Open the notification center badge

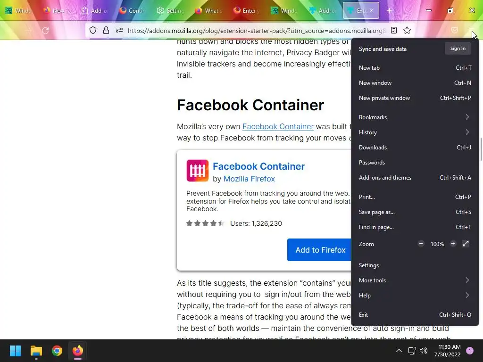click(470, 351)
